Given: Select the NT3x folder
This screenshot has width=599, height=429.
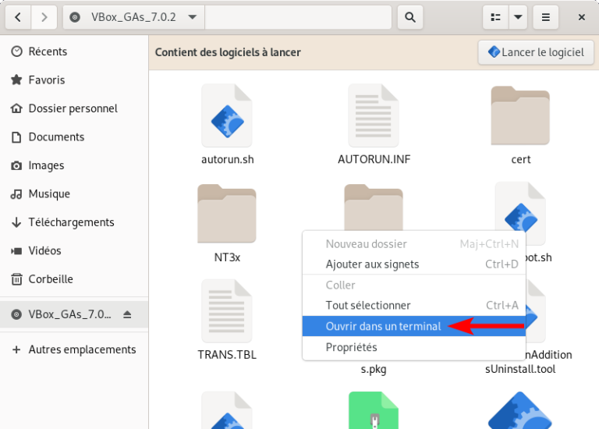Looking at the screenshot, I should coord(227,214).
